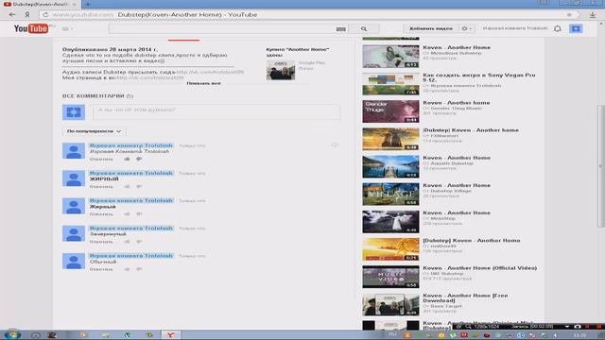The height and width of the screenshot is (340, 605).
Task: Click the notifications bell icon
Action: click(x=558, y=28)
